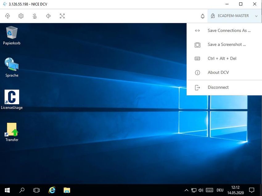Viewport: 262px width, 196px height.
Task: Click the DEU input language indicator
Action: 220,190
